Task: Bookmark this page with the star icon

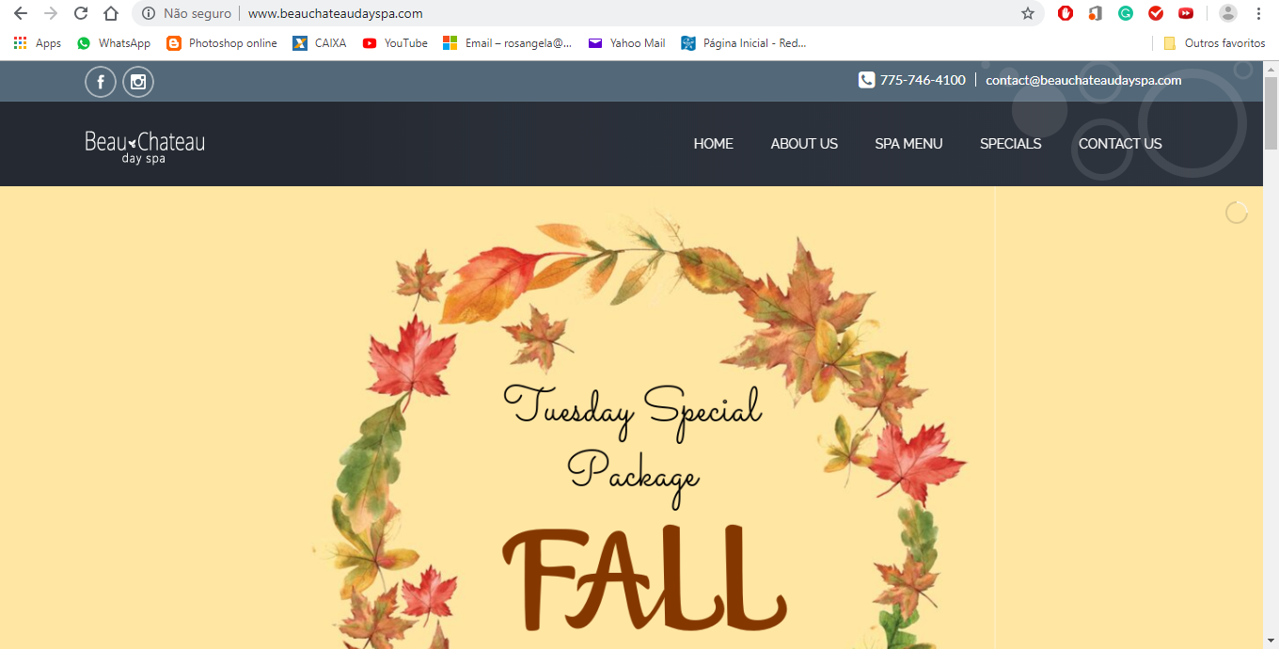Action: click(1028, 13)
